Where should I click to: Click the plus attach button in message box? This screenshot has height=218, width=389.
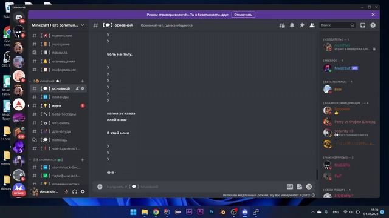pos(100,187)
